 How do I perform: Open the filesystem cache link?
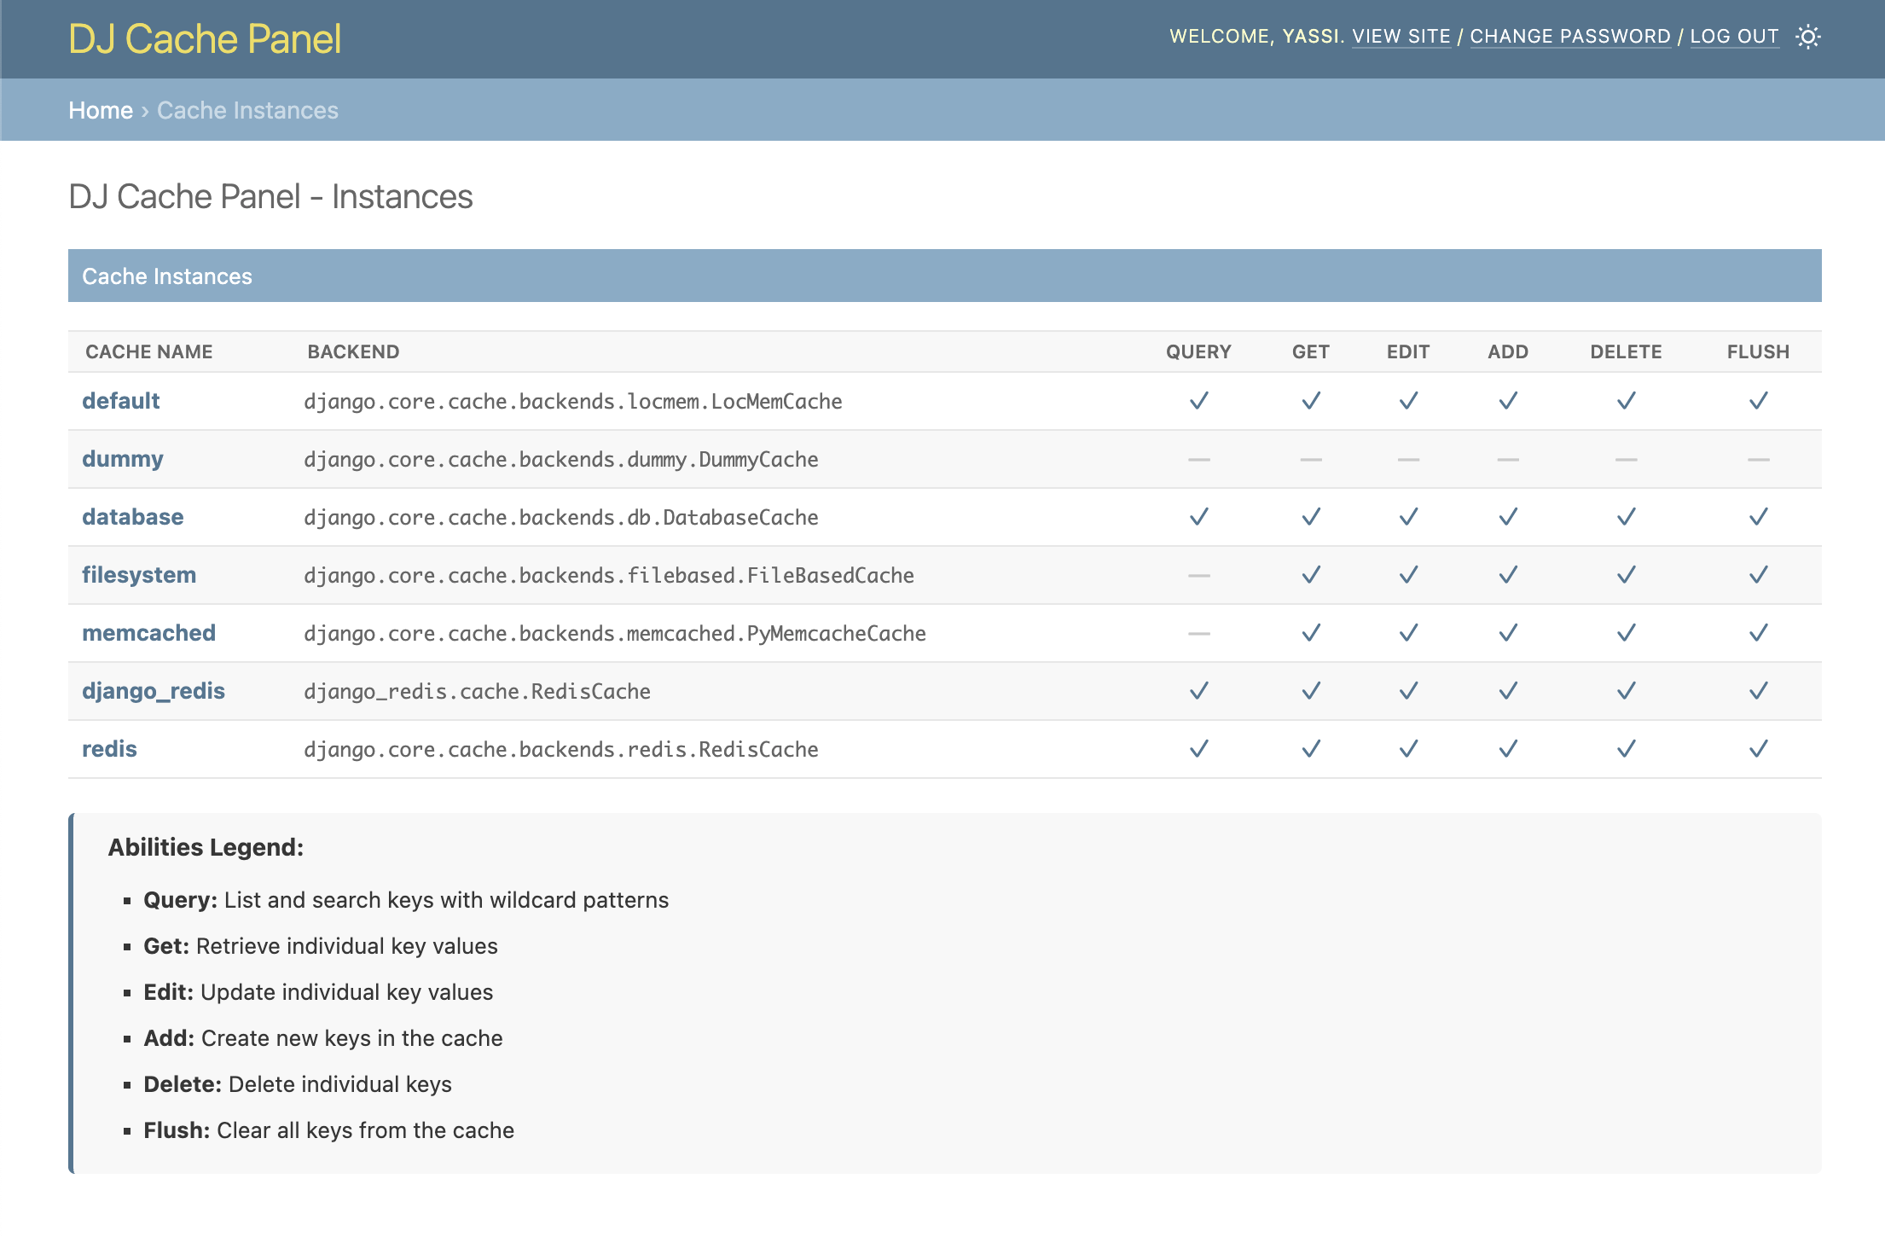138,575
